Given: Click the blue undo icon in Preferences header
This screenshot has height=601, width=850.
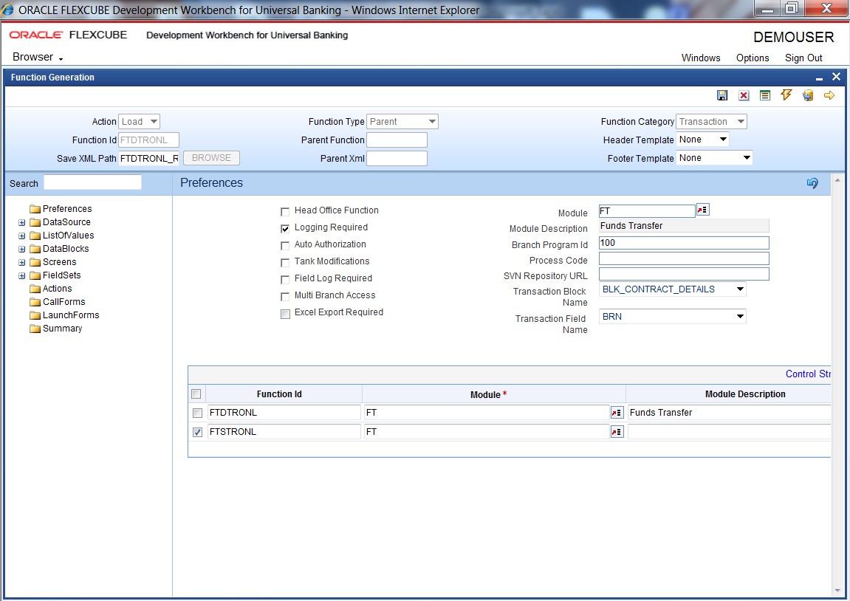Looking at the screenshot, I should click(812, 183).
